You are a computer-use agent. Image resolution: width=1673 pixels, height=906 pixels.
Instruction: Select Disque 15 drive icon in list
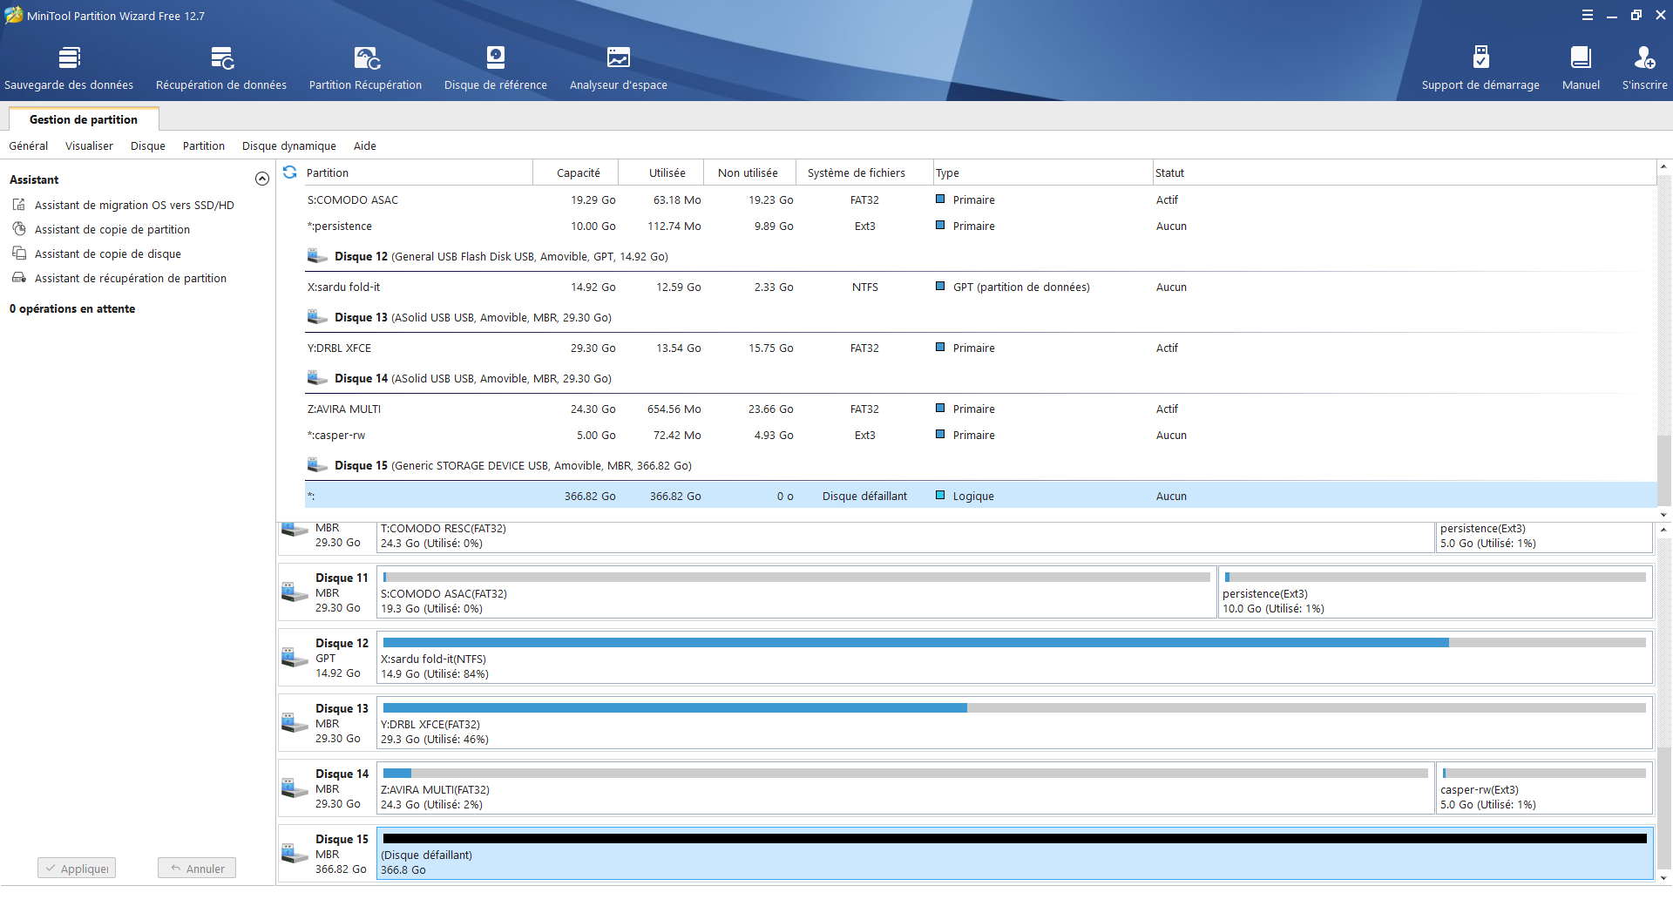317,465
